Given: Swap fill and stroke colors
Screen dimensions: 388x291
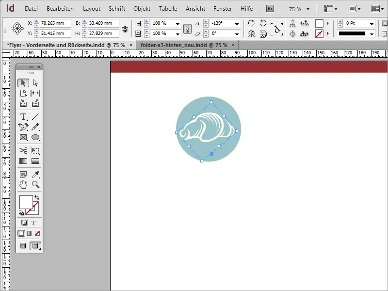Looking at the screenshot, I should click(37, 197).
